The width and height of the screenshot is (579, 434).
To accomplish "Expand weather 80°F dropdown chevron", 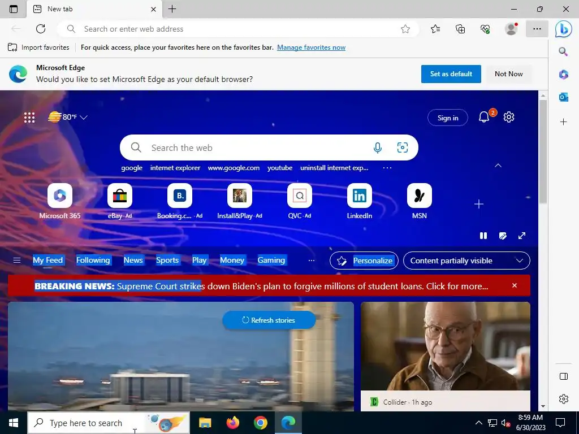I will 84,118.
